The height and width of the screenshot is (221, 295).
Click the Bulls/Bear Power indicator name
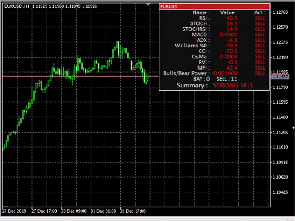click(x=186, y=73)
